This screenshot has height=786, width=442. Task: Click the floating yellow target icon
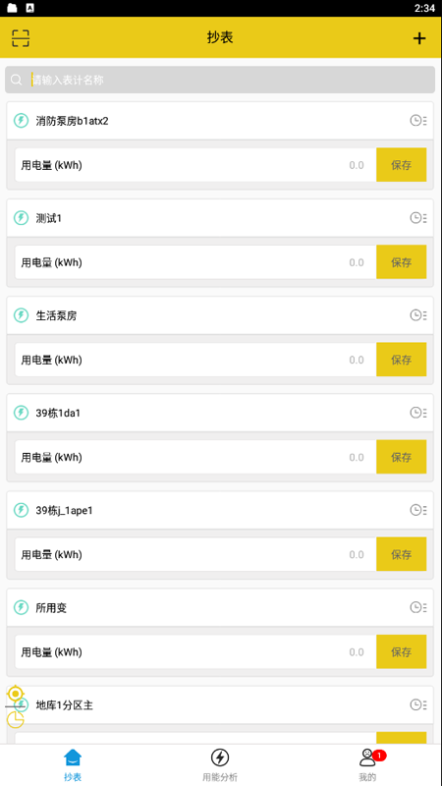point(16,694)
